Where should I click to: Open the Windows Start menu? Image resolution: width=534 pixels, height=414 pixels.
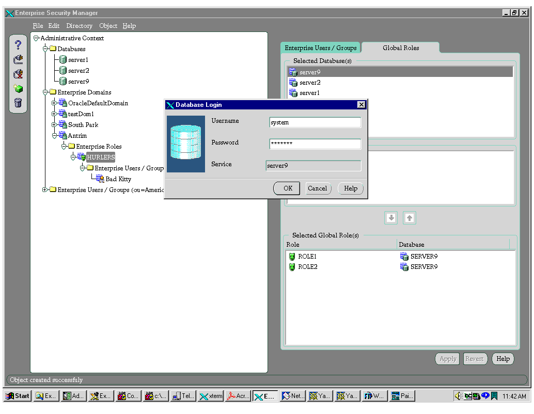[x=18, y=396]
